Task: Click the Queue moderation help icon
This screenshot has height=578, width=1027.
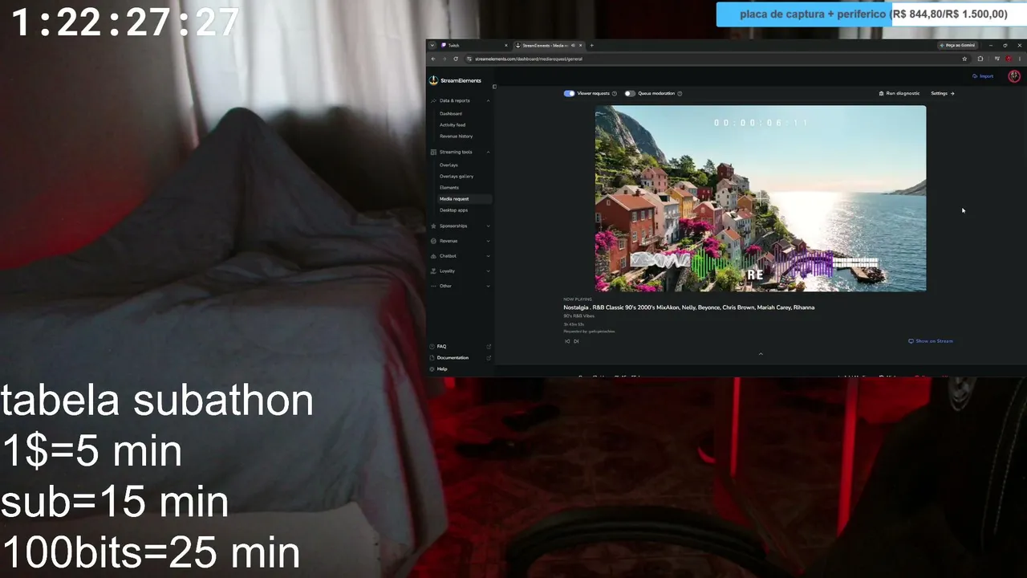Action: tap(680, 94)
